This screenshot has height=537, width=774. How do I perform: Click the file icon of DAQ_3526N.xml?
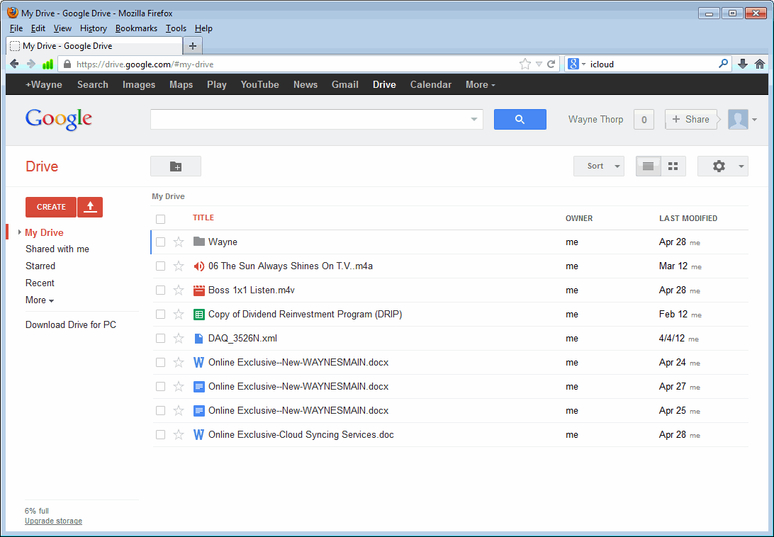tap(199, 338)
